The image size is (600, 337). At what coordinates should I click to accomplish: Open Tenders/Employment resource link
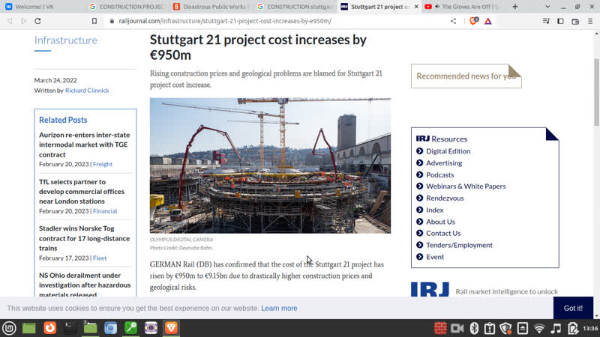pyautogui.click(x=459, y=245)
